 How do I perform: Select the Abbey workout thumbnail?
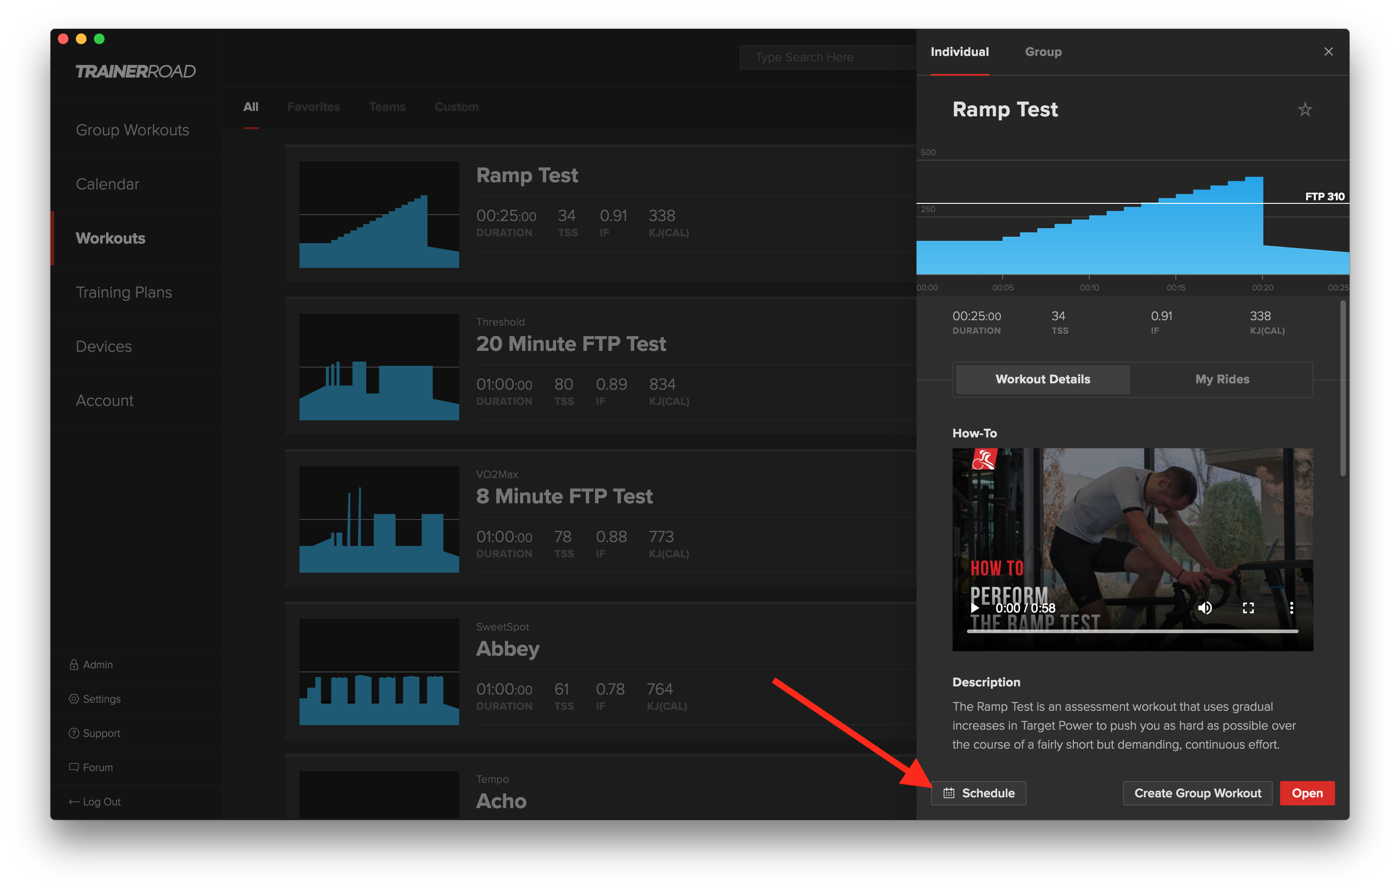379,671
